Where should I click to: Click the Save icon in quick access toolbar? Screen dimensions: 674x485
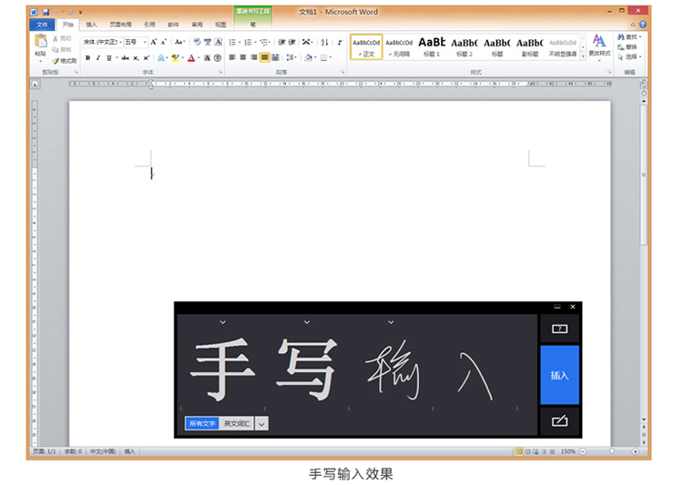coord(46,13)
